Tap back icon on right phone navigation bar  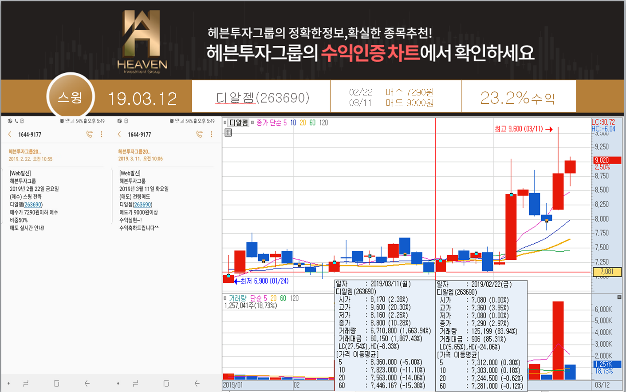(197, 383)
